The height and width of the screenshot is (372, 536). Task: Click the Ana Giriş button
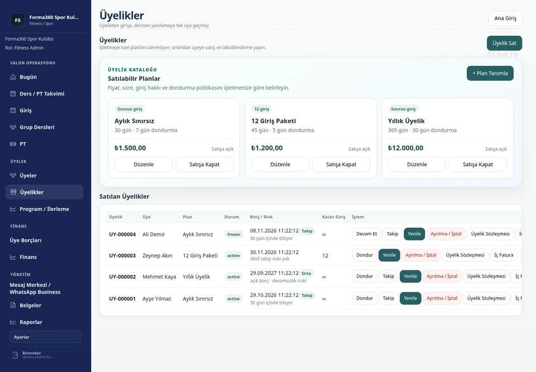point(505,18)
